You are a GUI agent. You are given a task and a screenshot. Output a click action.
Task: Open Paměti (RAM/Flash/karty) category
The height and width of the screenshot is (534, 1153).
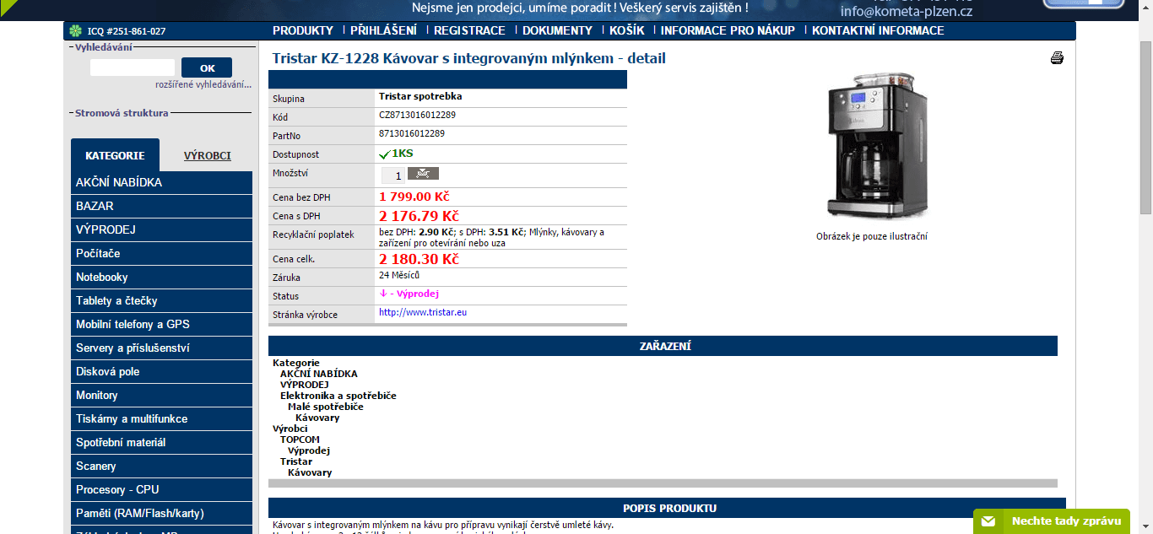161,513
